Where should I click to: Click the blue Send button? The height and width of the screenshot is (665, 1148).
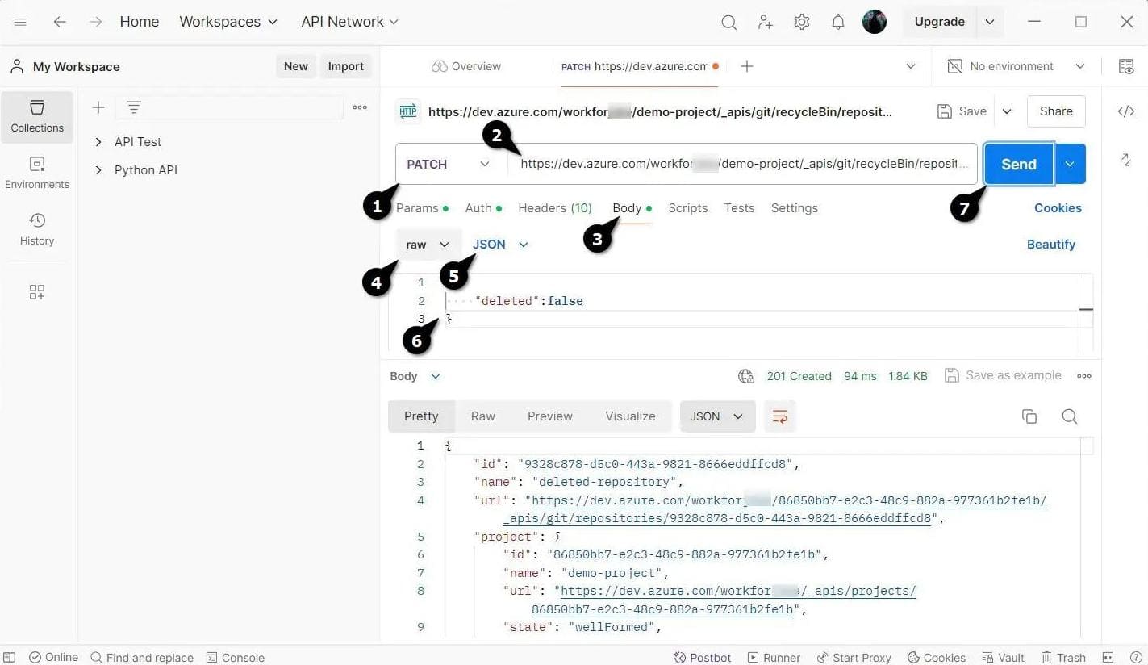(1019, 164)
